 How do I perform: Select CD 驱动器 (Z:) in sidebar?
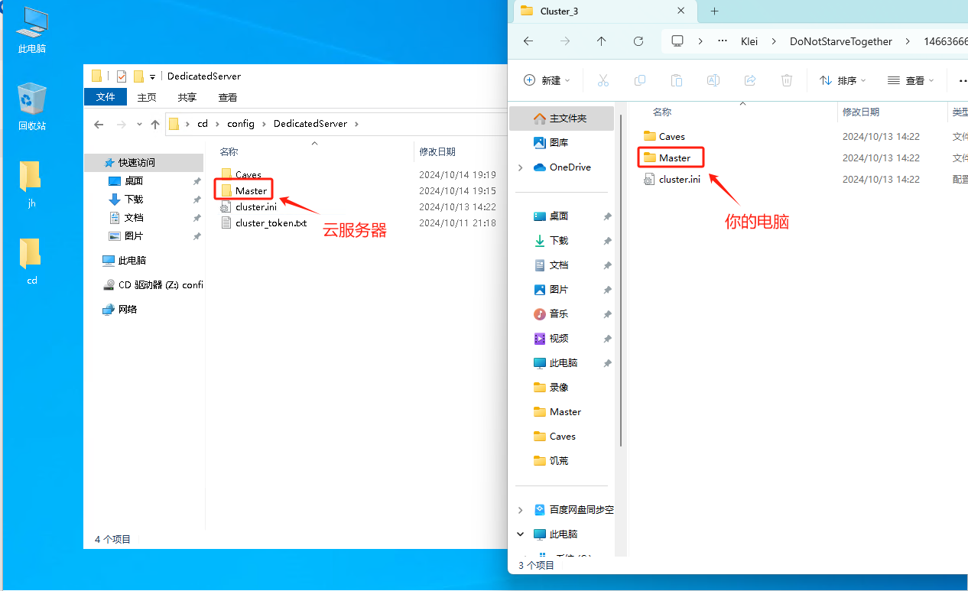click(x=152, y=284)
